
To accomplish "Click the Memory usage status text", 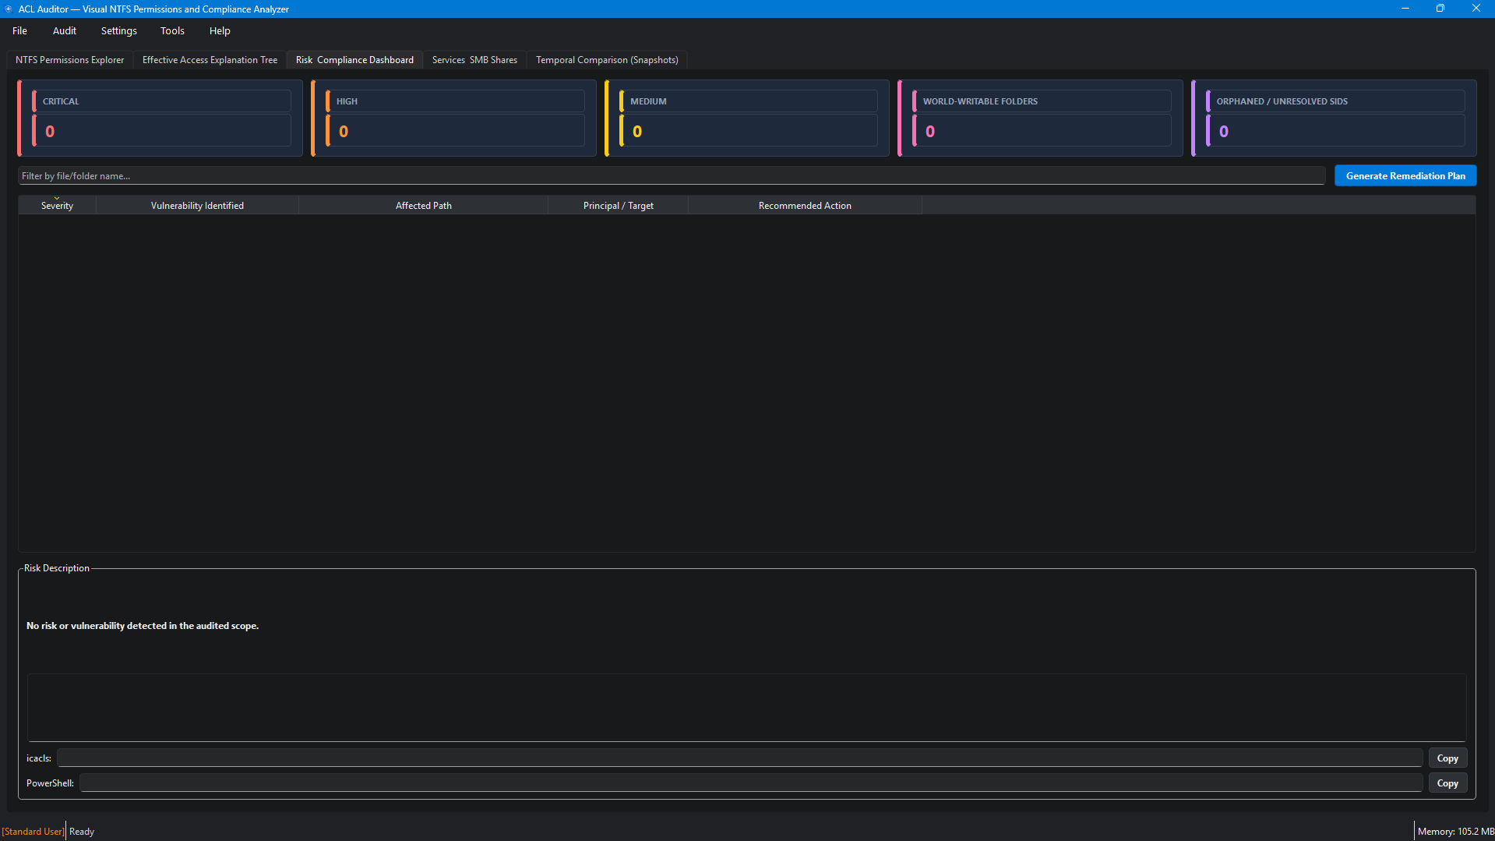I will (x=1455, y=832).
